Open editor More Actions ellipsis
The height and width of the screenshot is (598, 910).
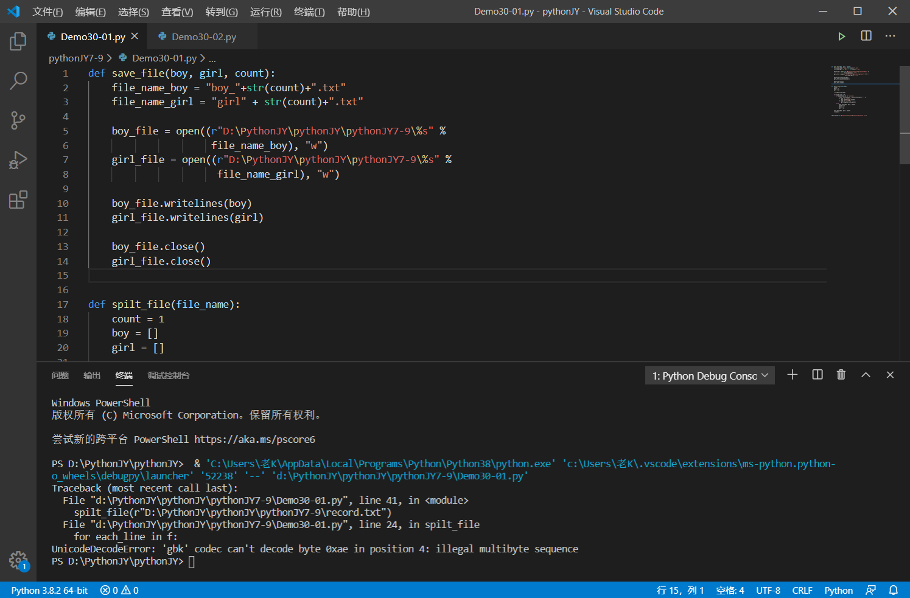click(x=890, y=37)
